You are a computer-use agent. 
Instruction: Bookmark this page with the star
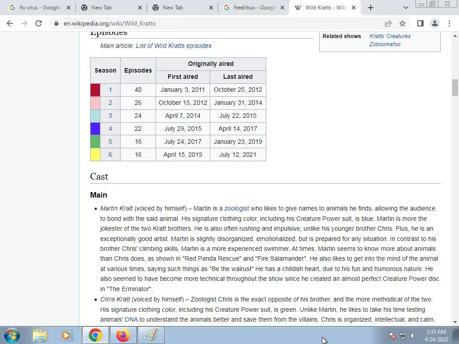point(403,23)
